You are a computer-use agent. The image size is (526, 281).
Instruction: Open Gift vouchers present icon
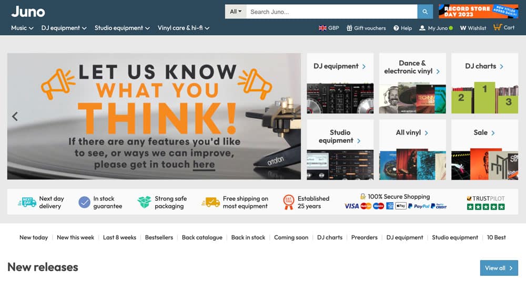[349, 28]
